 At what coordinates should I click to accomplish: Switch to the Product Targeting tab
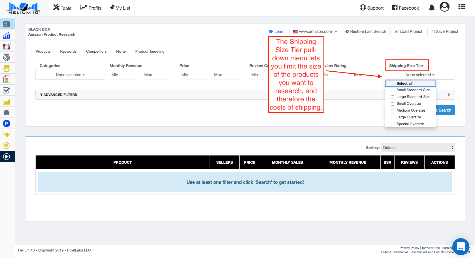coord(150,52)
